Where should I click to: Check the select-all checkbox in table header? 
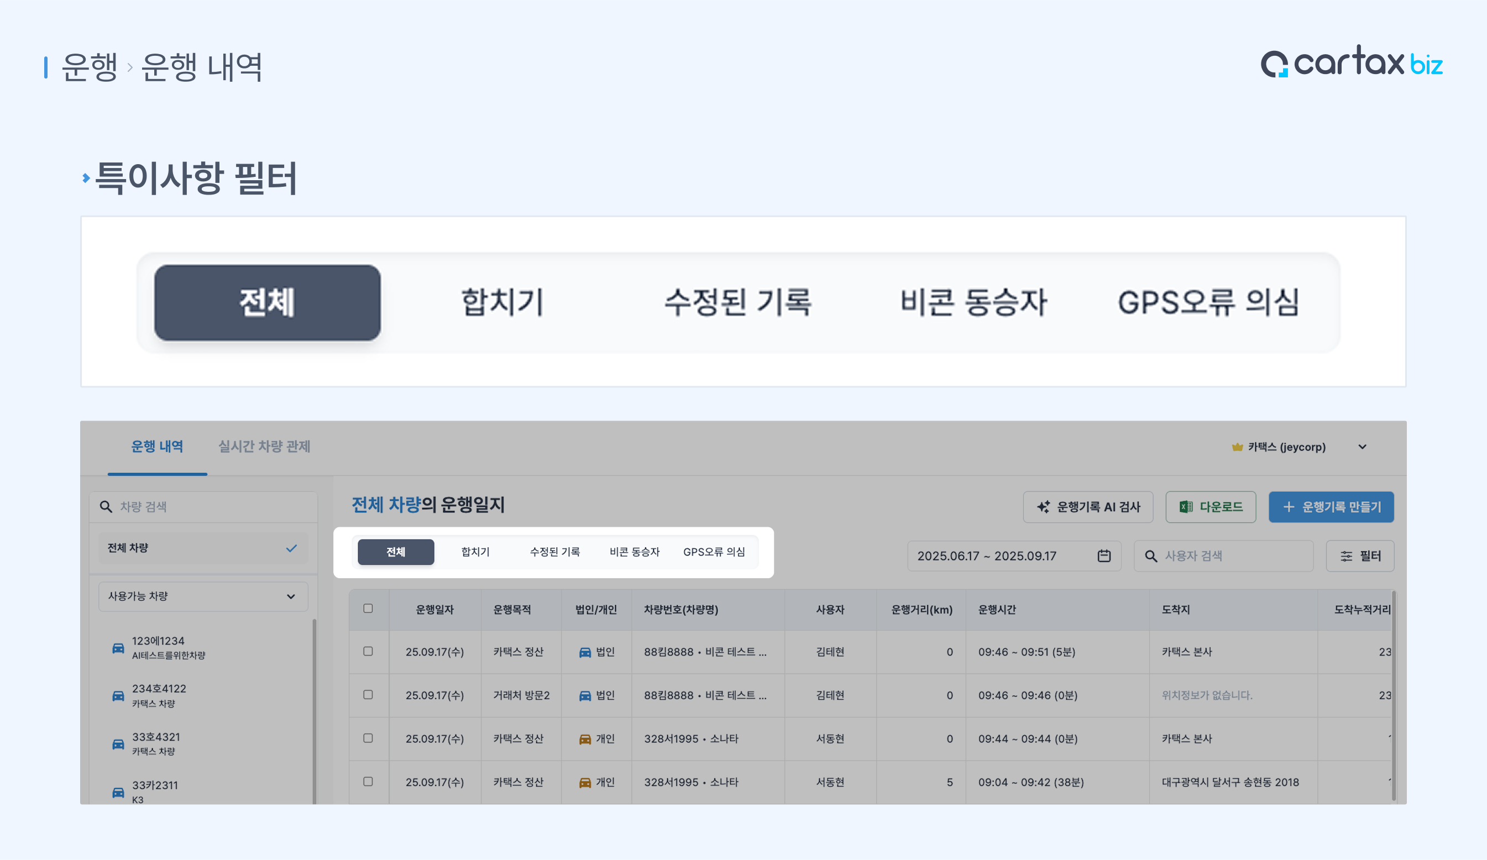point(368,608)
